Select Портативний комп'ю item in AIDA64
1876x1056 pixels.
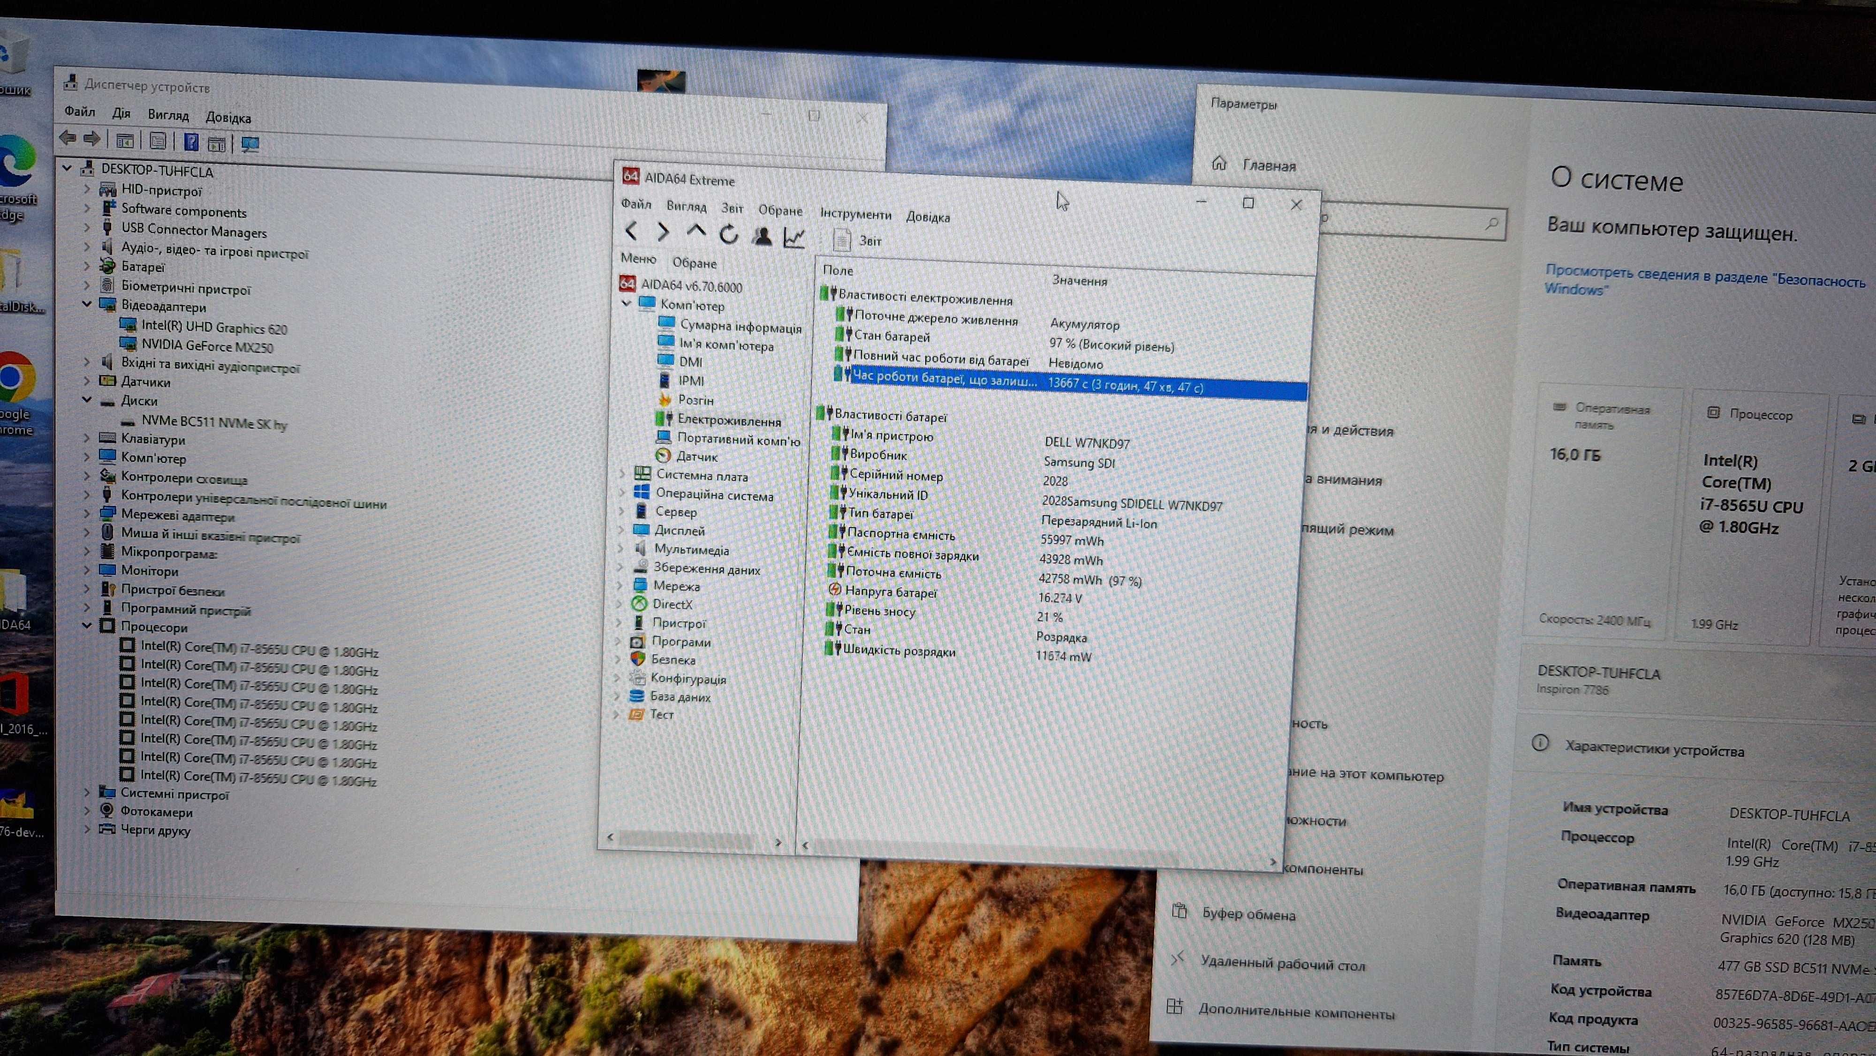click(x=739, y=440)
